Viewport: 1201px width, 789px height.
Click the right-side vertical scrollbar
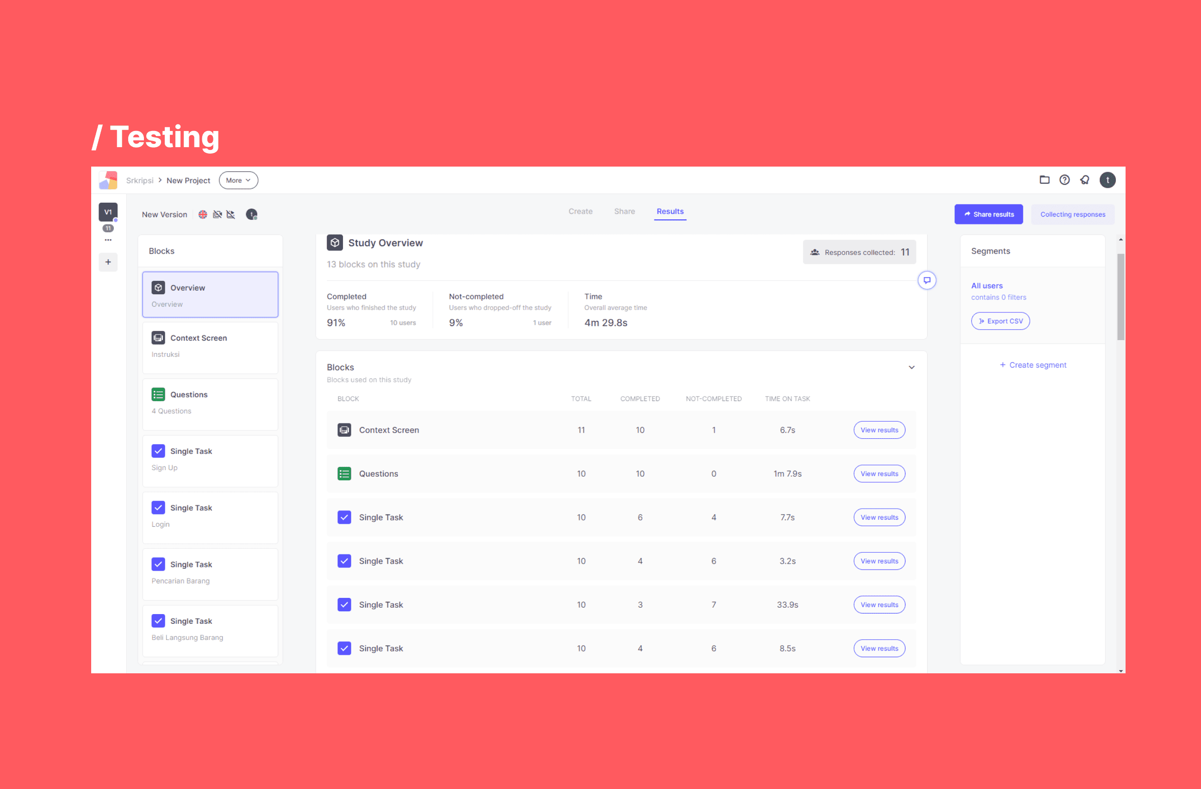pyautogui.click(x=1120, y=297)
